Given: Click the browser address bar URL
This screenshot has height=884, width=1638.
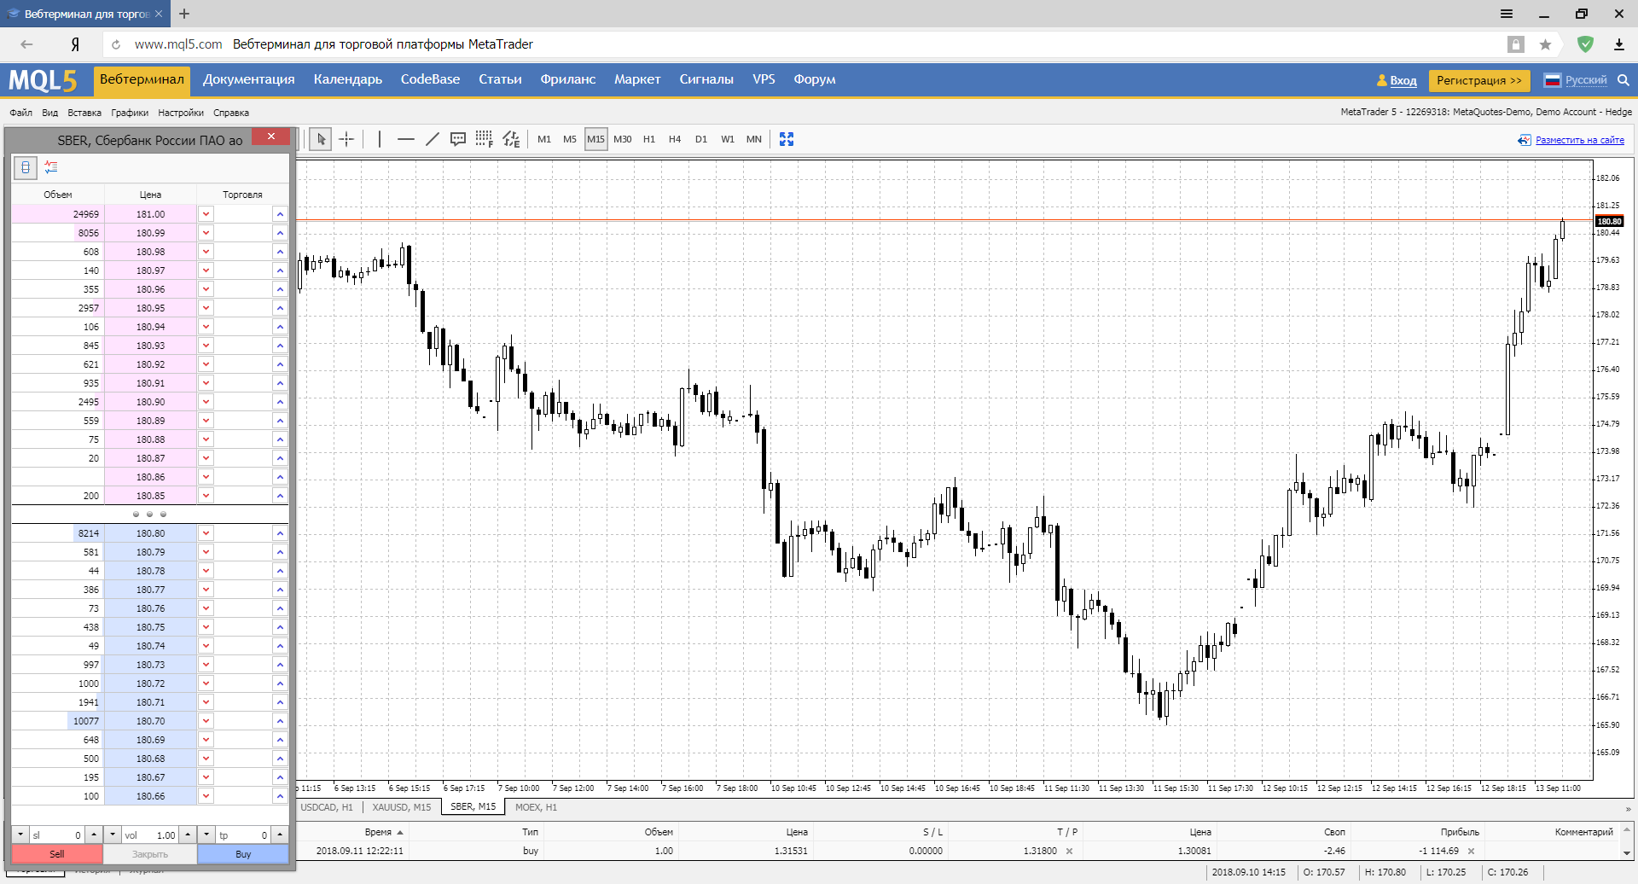Looking at the screenshot, I should (178, 44).
